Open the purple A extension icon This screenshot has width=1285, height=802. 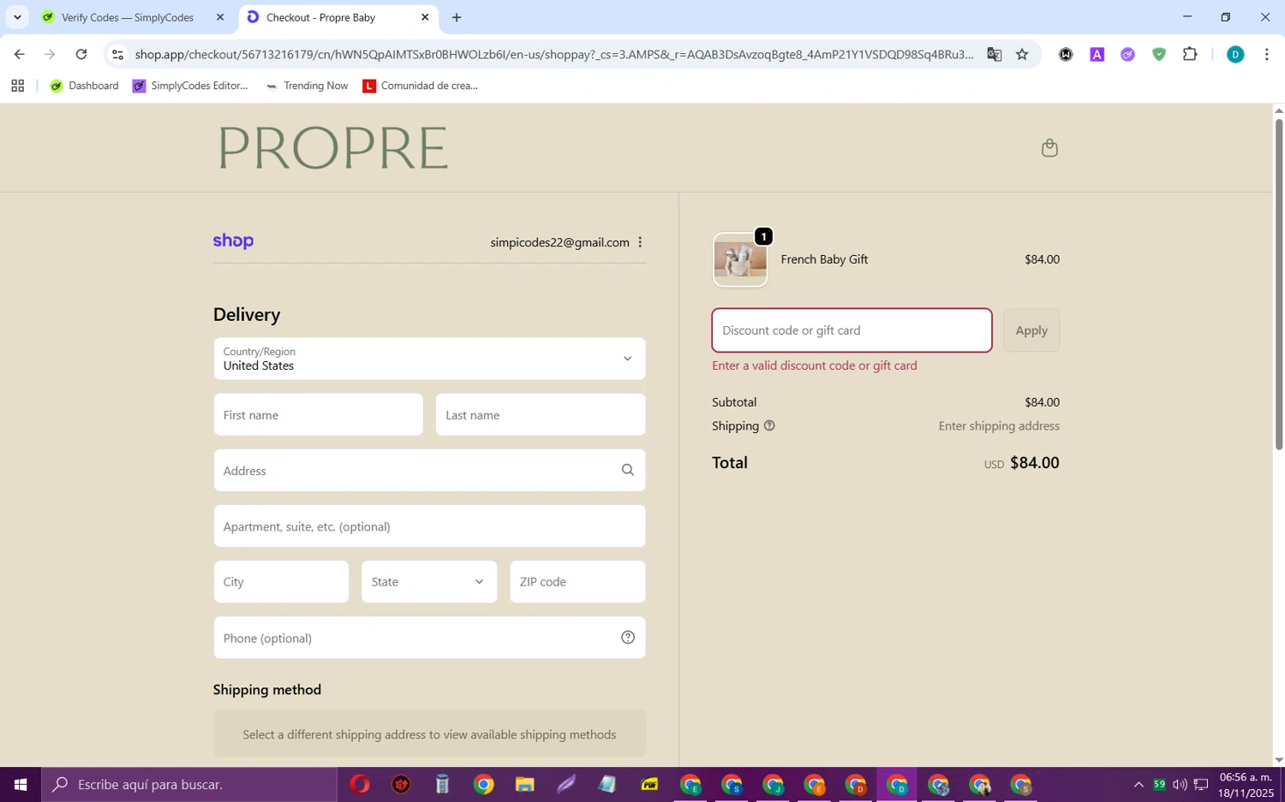pyautogui.click(x=1097, y=55)
